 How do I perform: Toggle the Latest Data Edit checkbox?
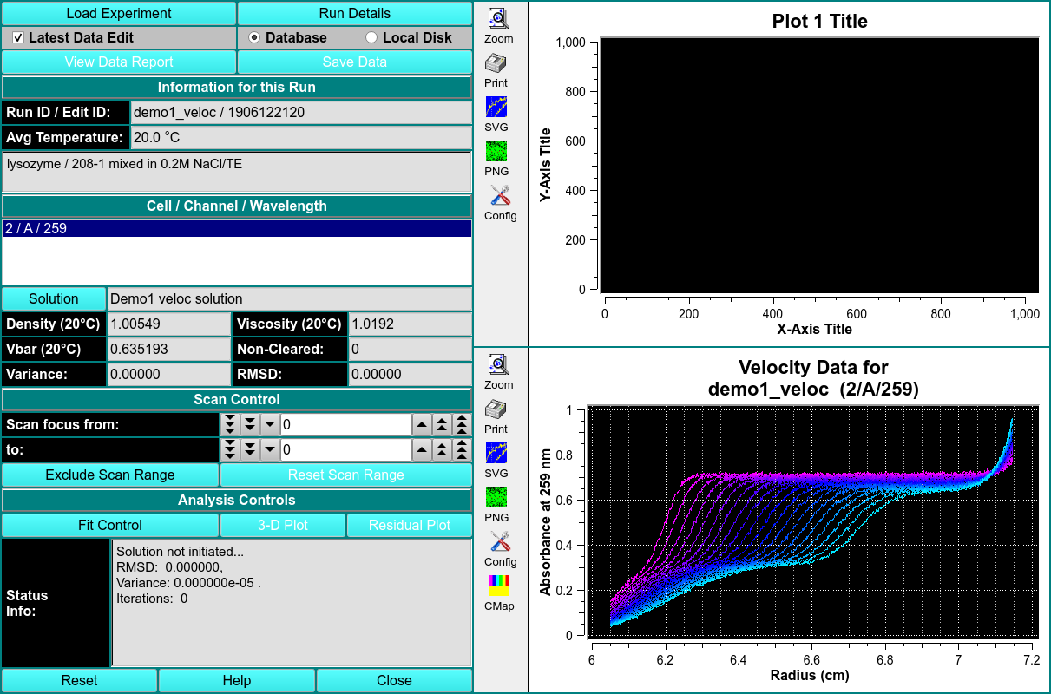[18, 38]
